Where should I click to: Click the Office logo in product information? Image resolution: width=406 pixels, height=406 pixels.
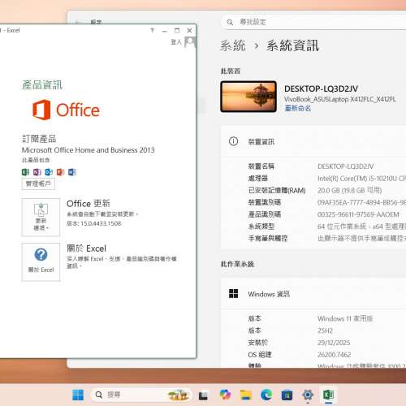pos(66,110)
